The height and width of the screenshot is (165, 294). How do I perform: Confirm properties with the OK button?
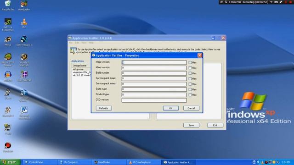click(x=170, y=108)
